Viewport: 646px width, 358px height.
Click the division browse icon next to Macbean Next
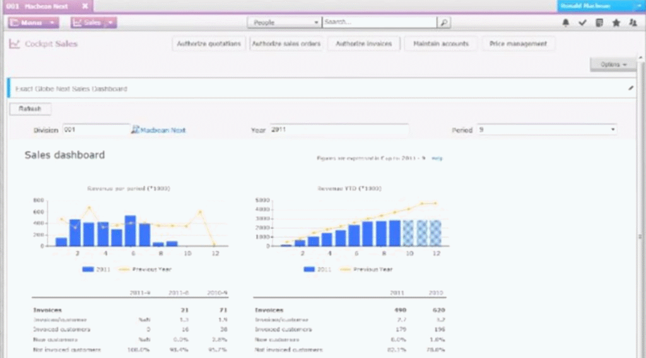pyautogui.click(x=135, y=130)
